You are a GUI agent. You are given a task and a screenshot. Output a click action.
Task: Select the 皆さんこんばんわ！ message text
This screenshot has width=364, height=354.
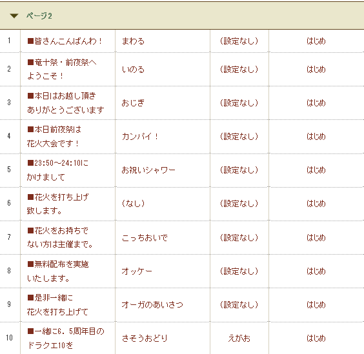coord(65,41)
